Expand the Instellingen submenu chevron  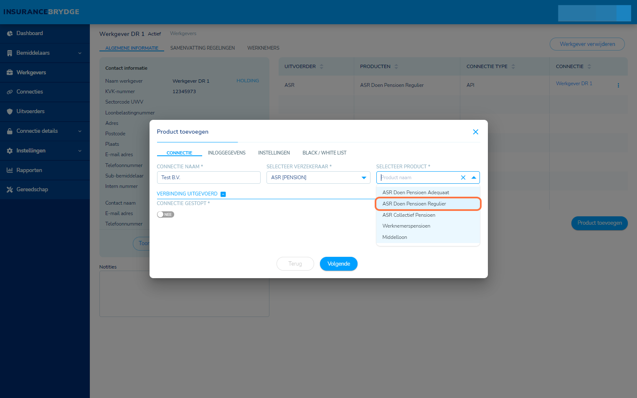point(80,151)
